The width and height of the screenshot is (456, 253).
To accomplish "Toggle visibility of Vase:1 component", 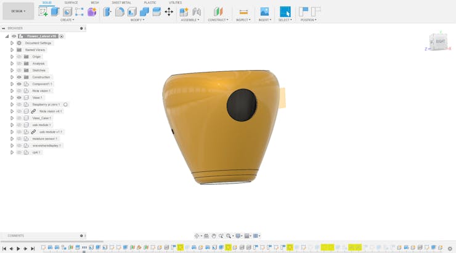I will 19,98.
